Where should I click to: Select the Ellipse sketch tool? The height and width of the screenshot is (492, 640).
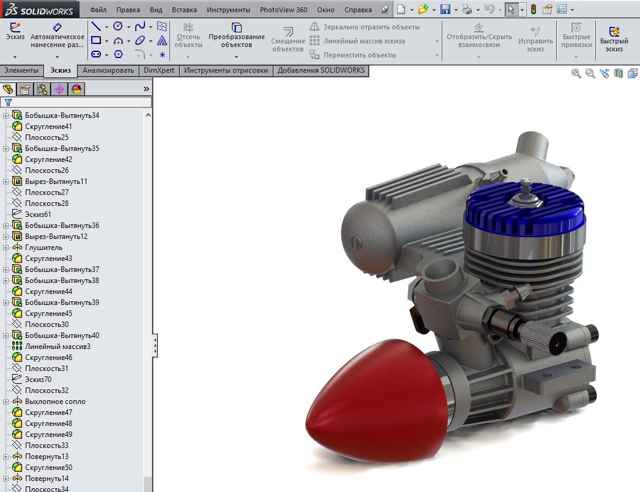click(140, 40)
